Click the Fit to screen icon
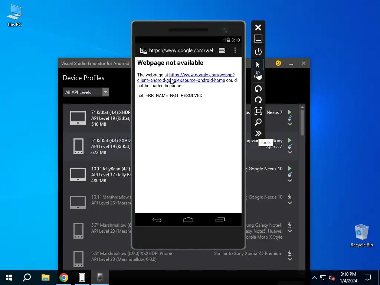 click(258, 111)
